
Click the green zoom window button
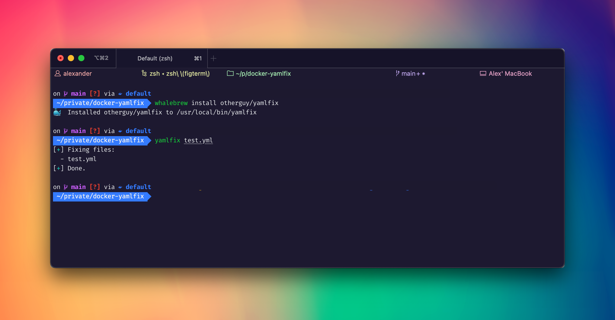coord(81,58)
